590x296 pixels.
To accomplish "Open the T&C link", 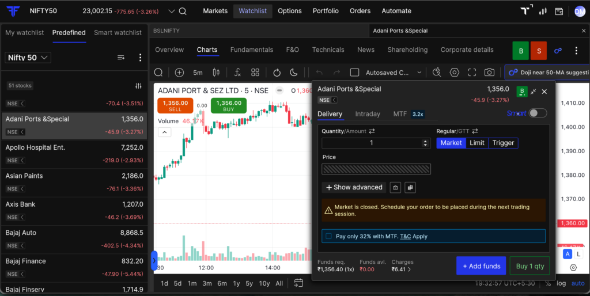I will click(405, 236).
